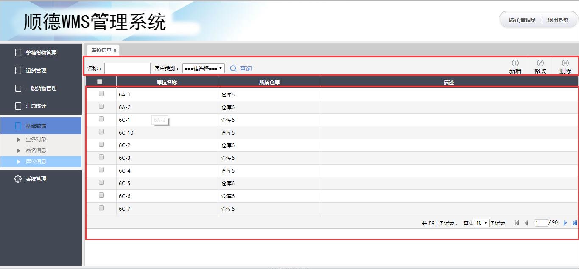Viewport: 579px width, 269px height.
Task: Sort by 所属仓库 column header
Action: coord(270,82)
